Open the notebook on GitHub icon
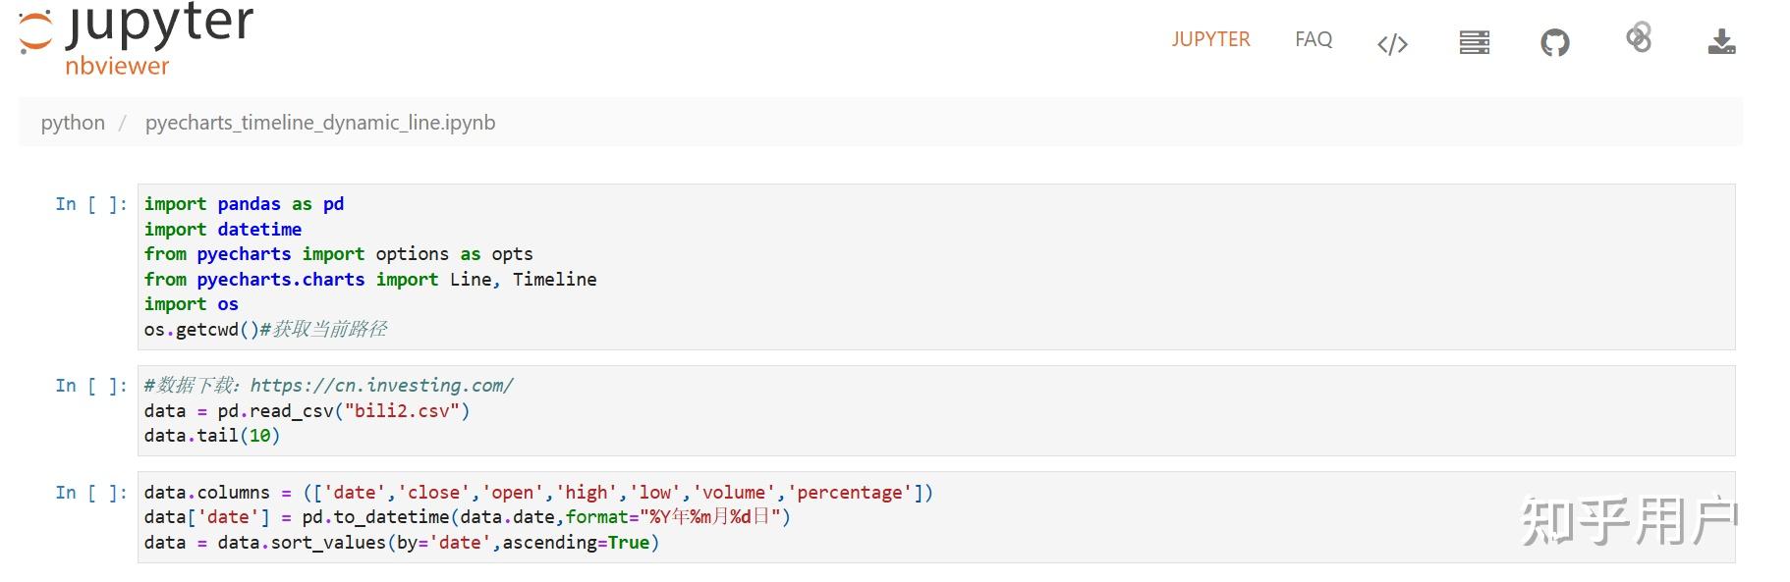Viewport: 1790px width, 582px height. pyautogui.click(x=1554, y=42)
